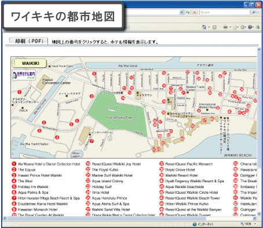The width and height of the screenshot is (263, 228).
Task: Click map marker 4 on the map
Action: (57, 137)
